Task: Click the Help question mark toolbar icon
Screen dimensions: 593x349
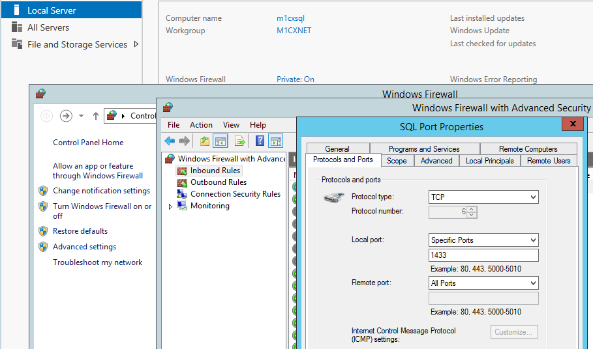Action: click(260, 141)
